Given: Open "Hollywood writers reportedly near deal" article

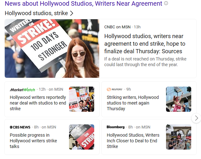Looking at the screenshot, I should (38, 103).
